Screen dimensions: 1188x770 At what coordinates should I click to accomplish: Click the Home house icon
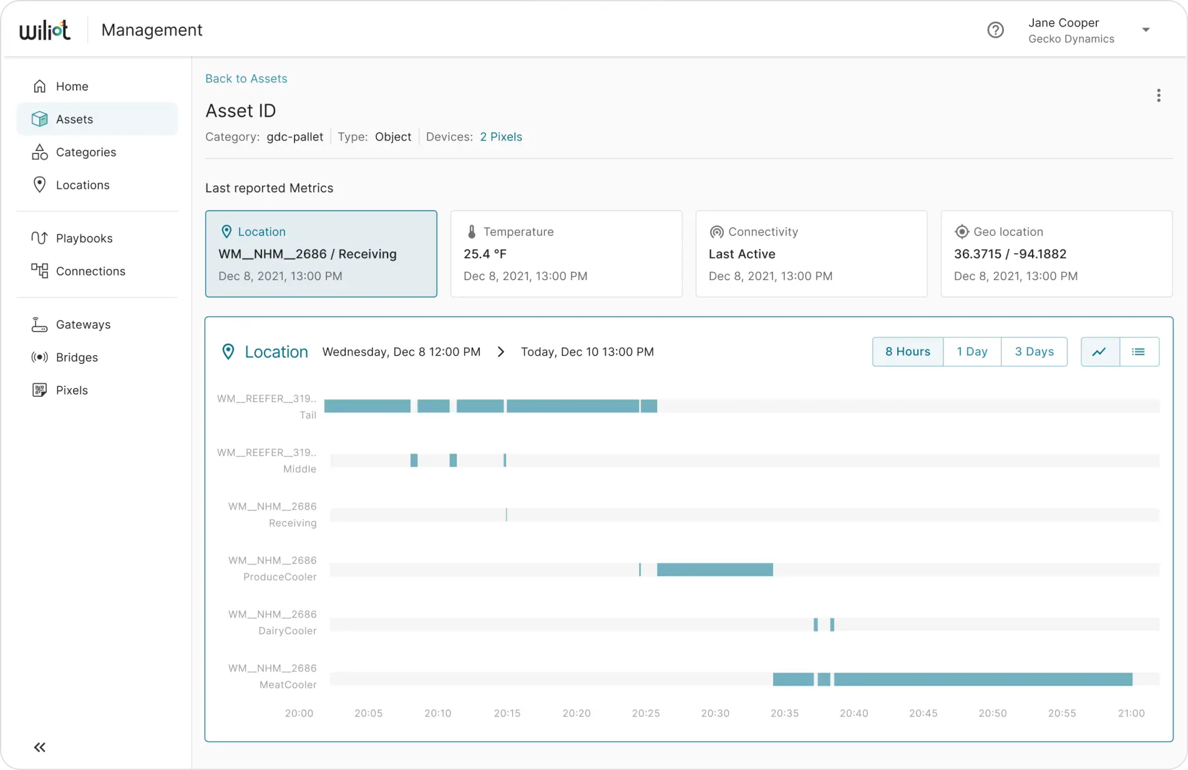coord(39,86)
